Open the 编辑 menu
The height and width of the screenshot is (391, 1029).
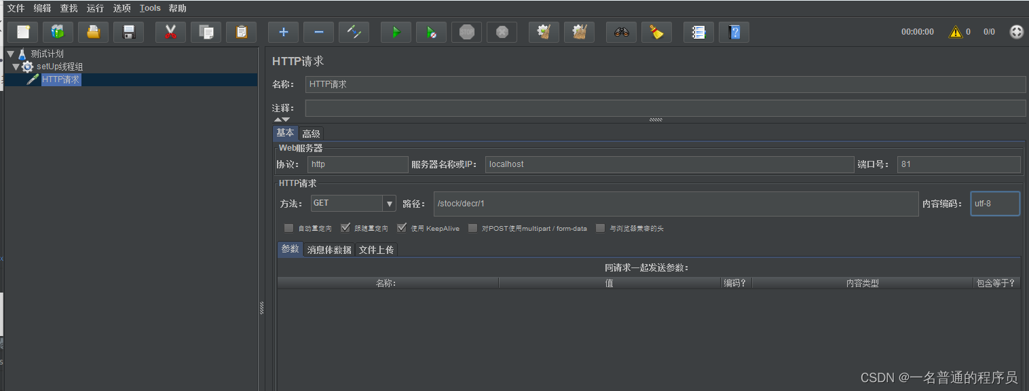pyautogui.click(x=42, y=8)
